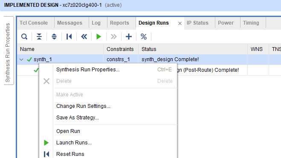This screenshot has width=281, height=158.
Task: Select Open Run in context menu
Action: tap(108, 131)
